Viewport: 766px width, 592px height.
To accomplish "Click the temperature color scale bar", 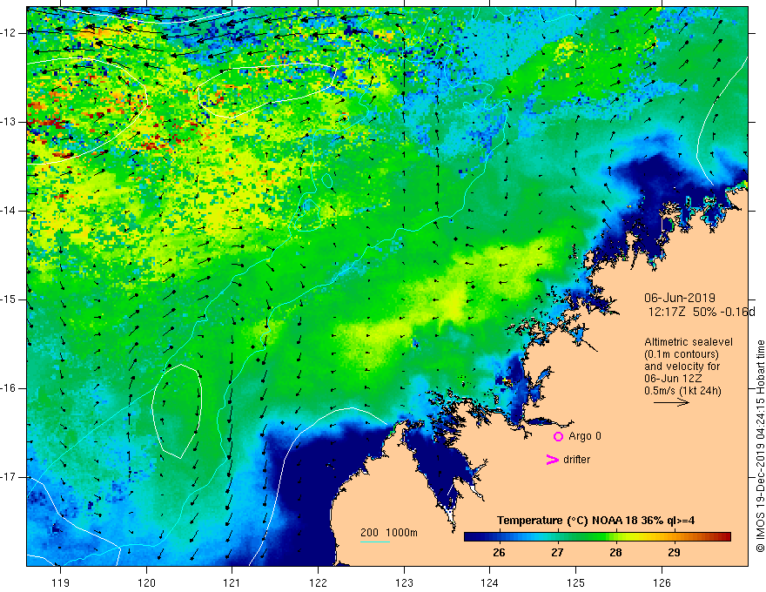I will click(597, 537).
